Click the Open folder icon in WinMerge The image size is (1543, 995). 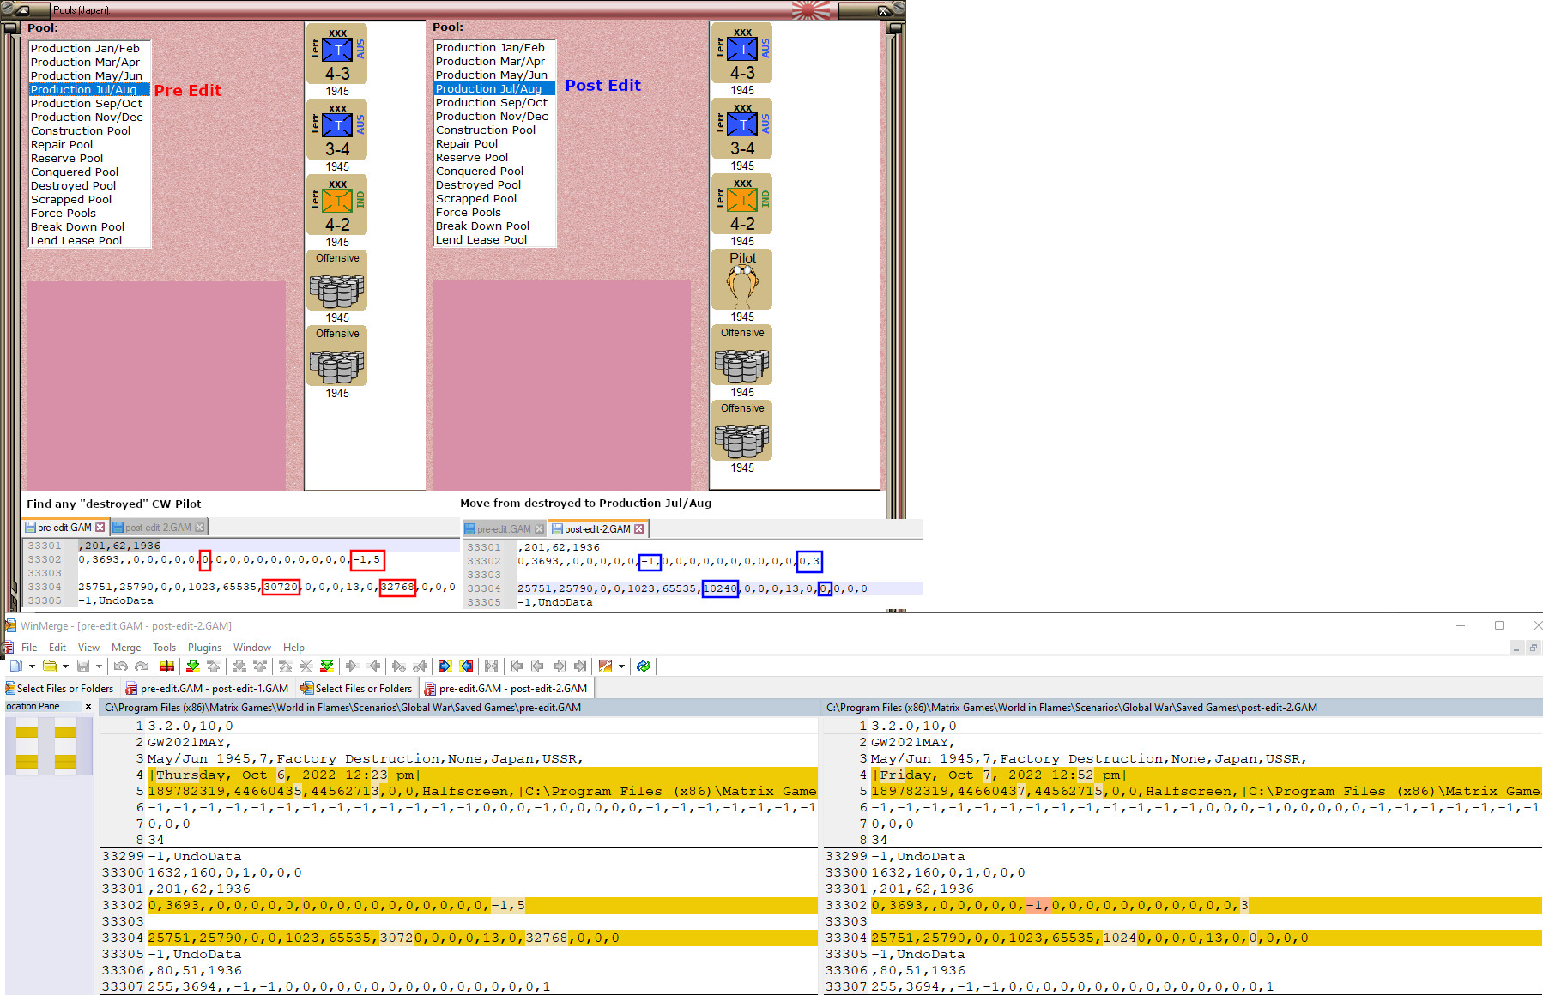[50, 666]
